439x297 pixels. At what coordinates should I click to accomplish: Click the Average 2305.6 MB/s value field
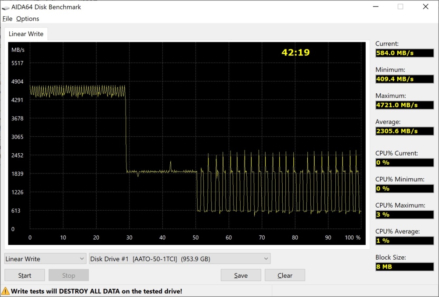coord(405,131)
